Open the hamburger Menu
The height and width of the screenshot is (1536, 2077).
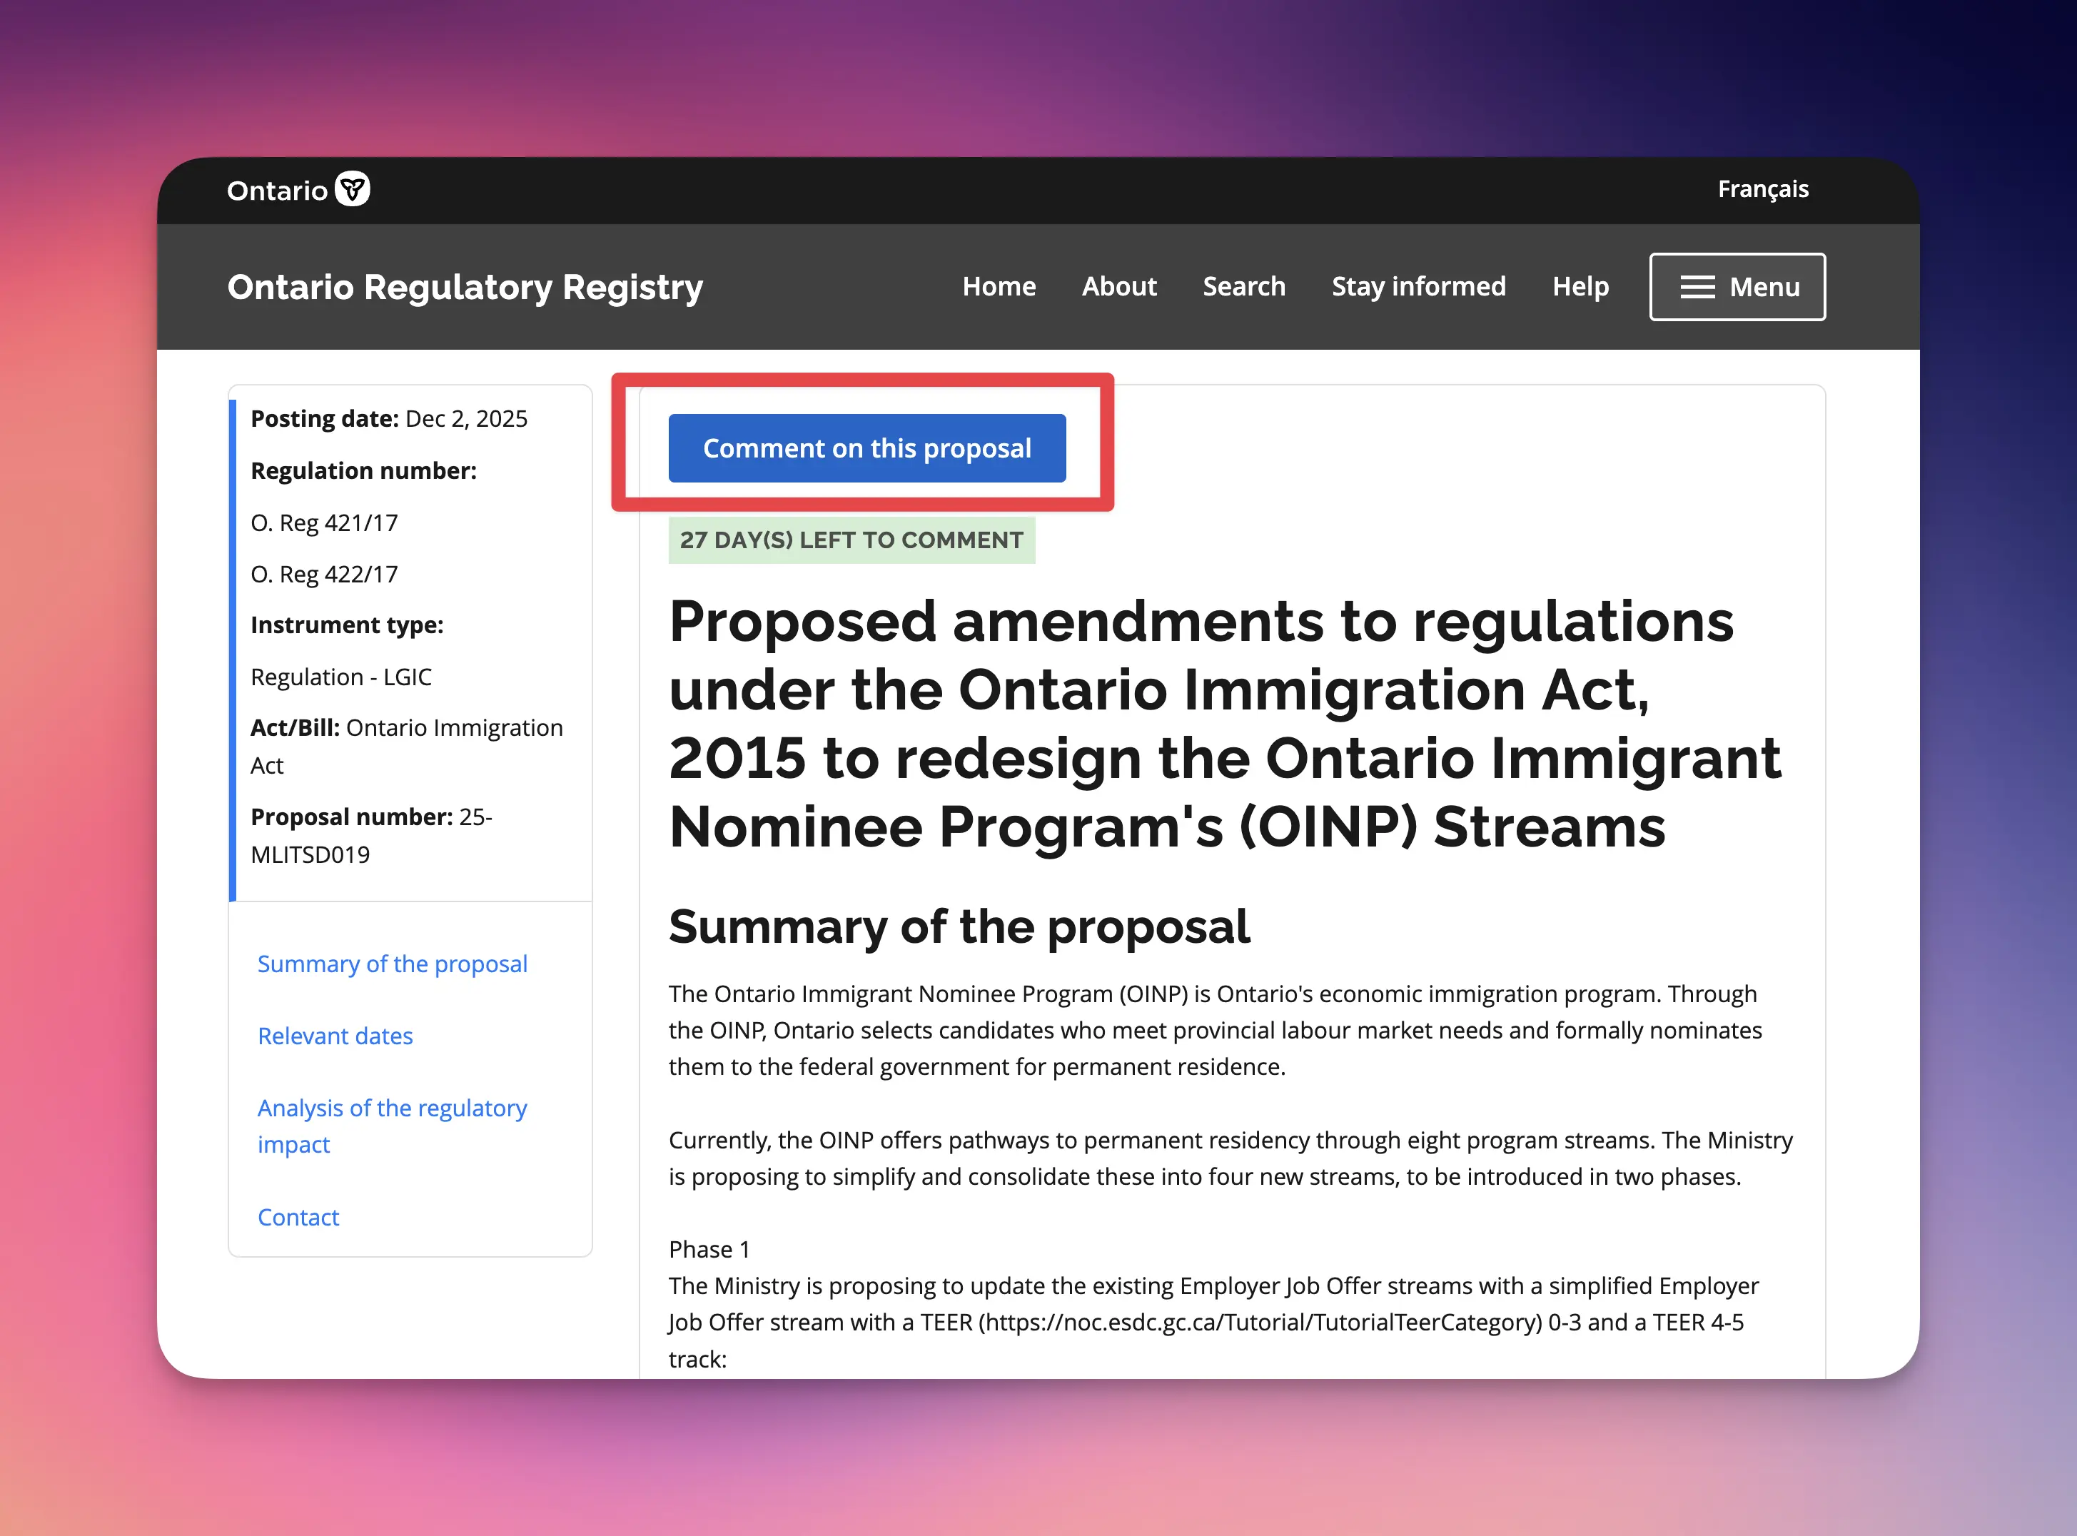click(1736, 286)
